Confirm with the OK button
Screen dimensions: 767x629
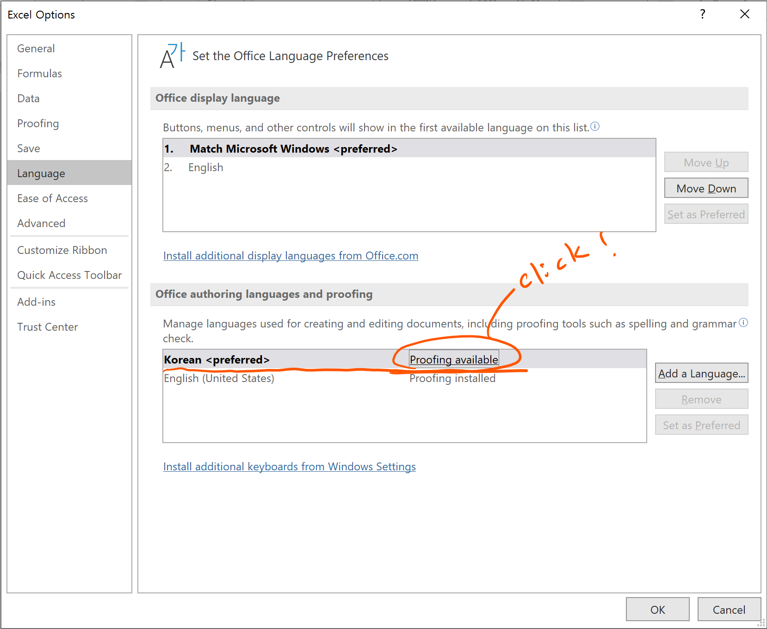click(657, 610)
